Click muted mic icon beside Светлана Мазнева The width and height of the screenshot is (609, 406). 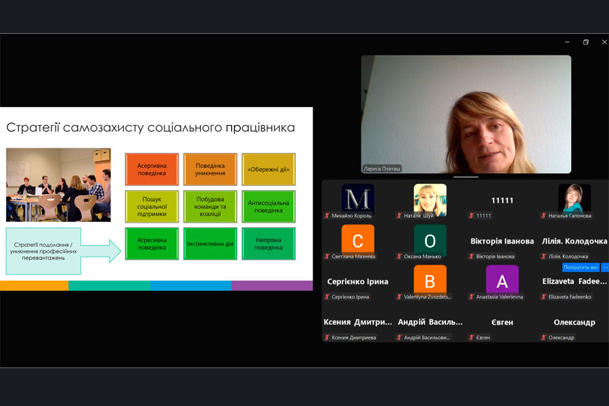(x=327, y=256)
